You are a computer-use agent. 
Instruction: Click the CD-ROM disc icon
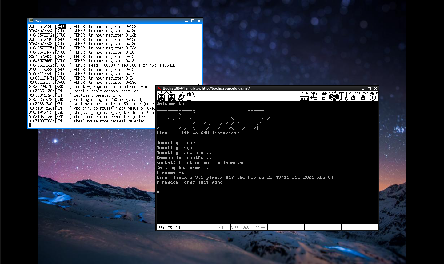click(x=181, y=97)
